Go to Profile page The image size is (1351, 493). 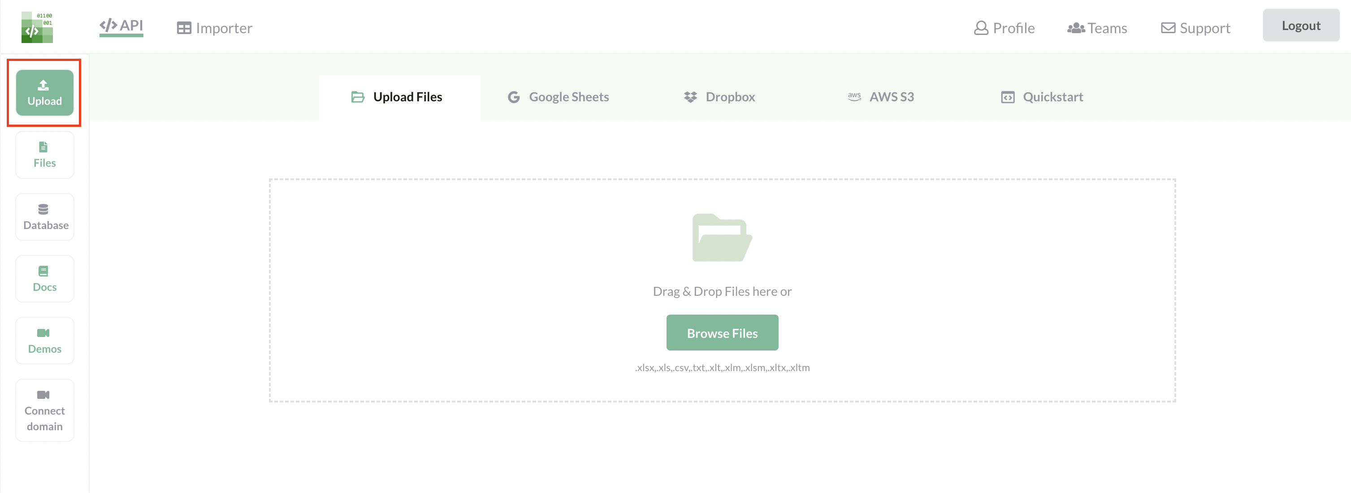[x=1005, y=28]
